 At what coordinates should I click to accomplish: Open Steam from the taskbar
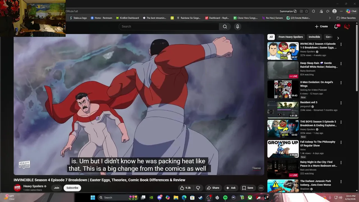(201, 198)
